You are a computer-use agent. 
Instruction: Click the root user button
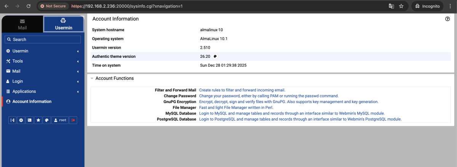click(x=60, y=120)
